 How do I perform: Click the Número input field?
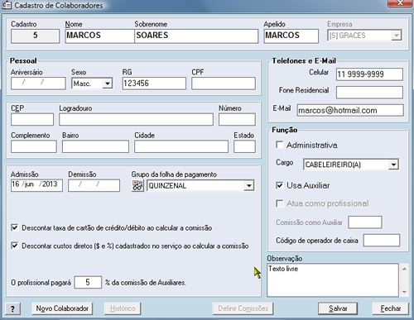[237, 119]
